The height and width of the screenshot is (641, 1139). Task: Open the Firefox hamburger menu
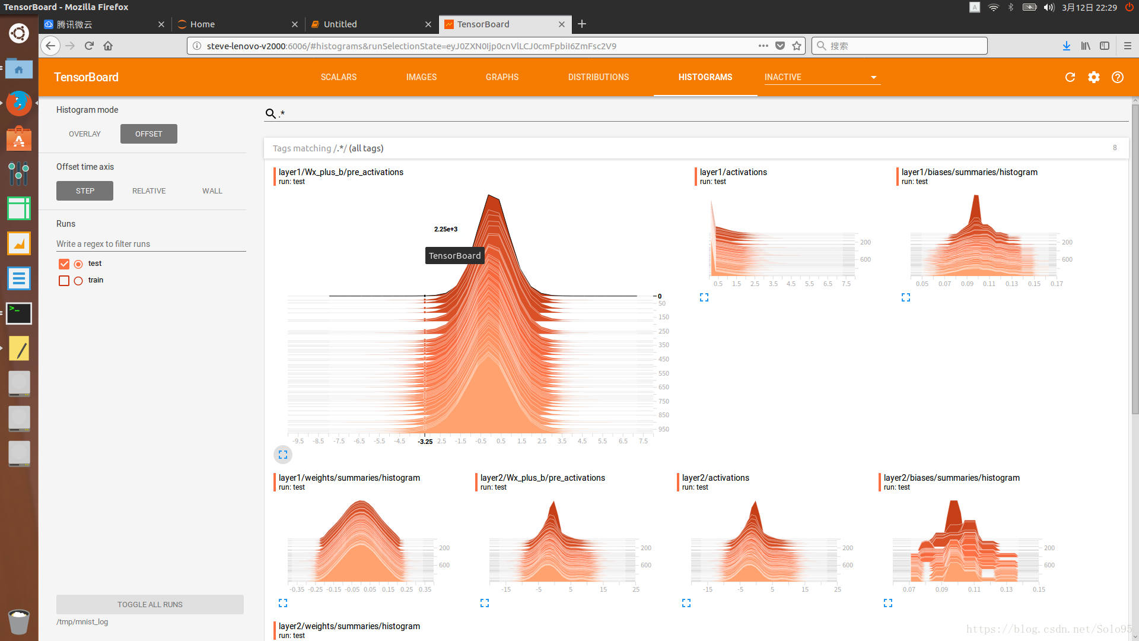(x=1128, y=46)
